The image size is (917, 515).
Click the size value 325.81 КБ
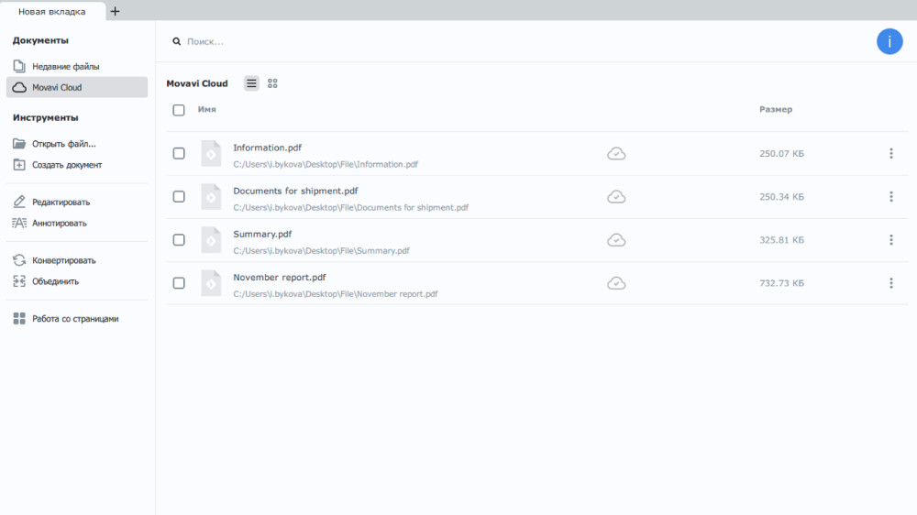coord(782,240)
